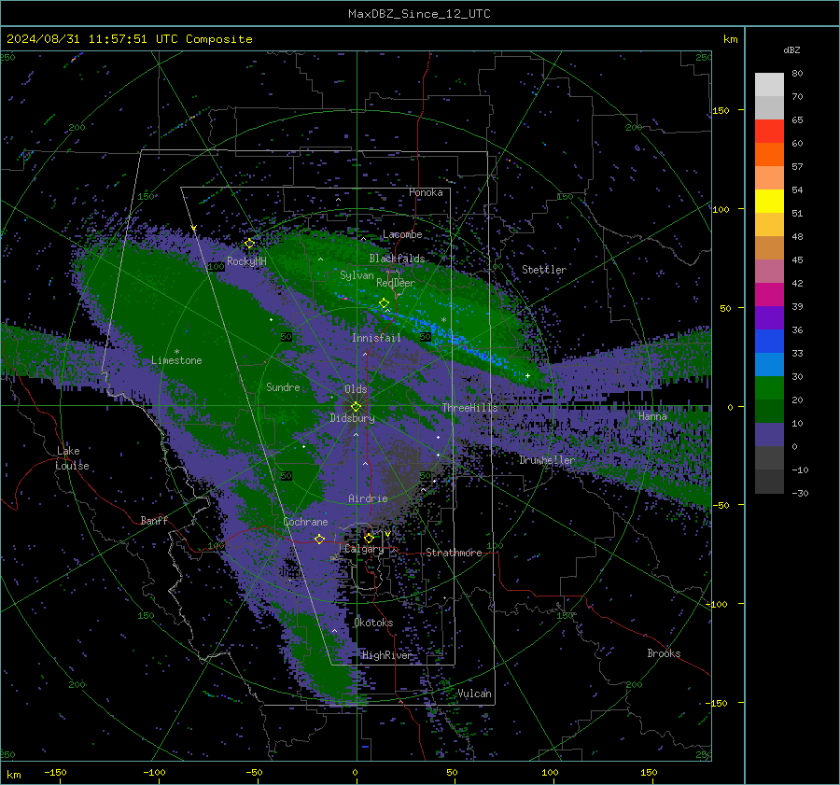Screen dimensions: 840x785
Task: Pick the light gray 70-80 dBZ legend swatch
Action: tap(769, 85)
